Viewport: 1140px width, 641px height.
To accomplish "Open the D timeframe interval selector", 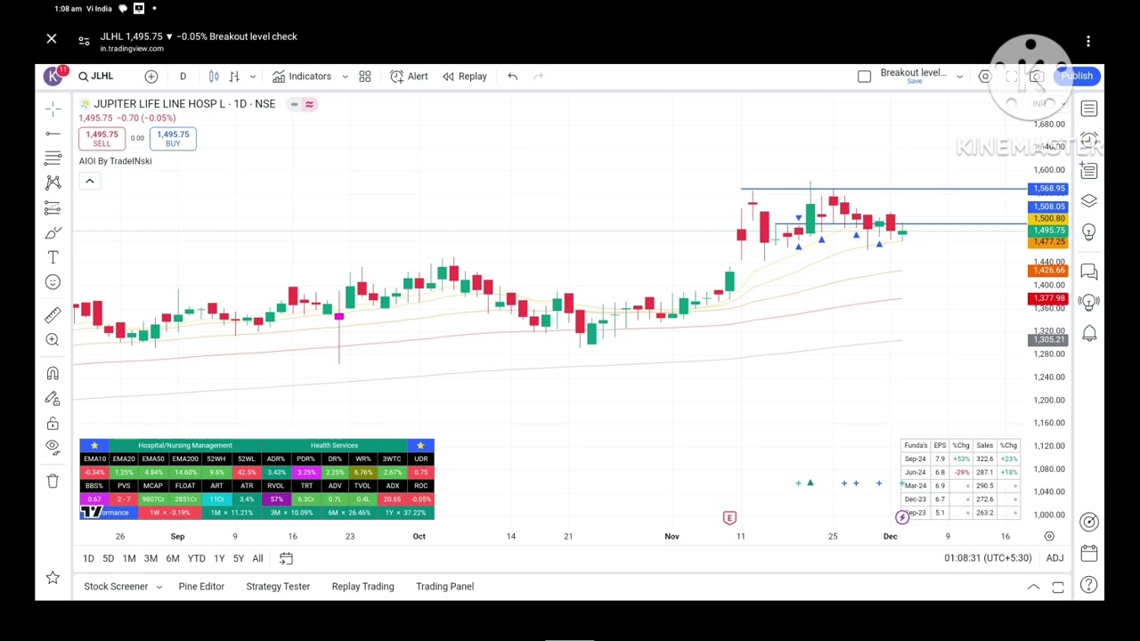I will click(183, 77).
